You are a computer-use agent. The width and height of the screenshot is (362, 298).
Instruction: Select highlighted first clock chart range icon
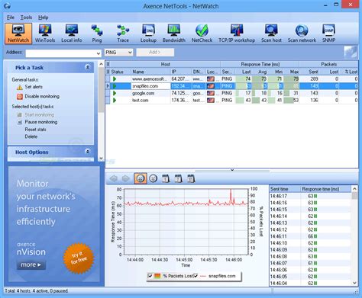[141, 178]
